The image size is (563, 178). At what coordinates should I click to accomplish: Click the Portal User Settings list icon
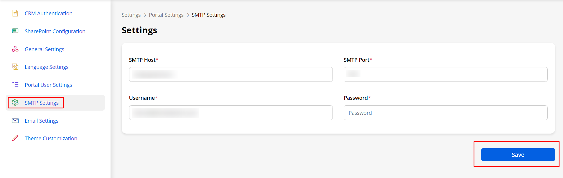15,85
